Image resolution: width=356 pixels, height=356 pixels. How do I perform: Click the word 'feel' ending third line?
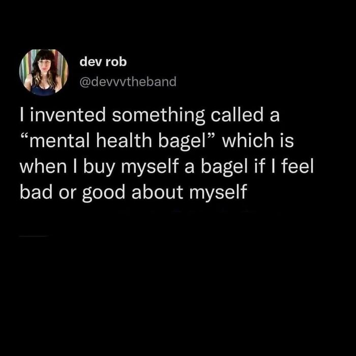coord(298,166)
